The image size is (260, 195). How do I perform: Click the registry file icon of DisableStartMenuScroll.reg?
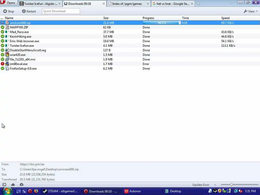tap(7, 50)
